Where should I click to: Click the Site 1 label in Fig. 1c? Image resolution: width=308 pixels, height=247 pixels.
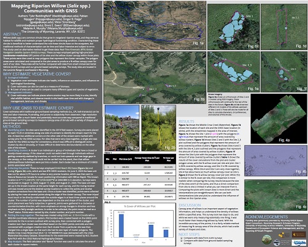249,16
